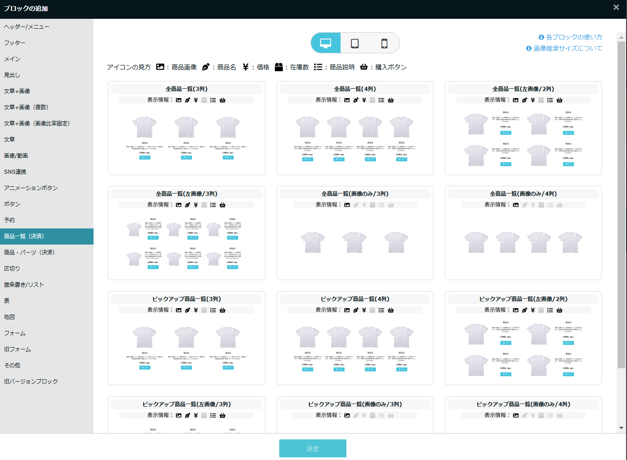Click the image icon in 全商品一覧(3列) card
The width and height of the screenshot is (627, 460).
(x=179, y=100)
